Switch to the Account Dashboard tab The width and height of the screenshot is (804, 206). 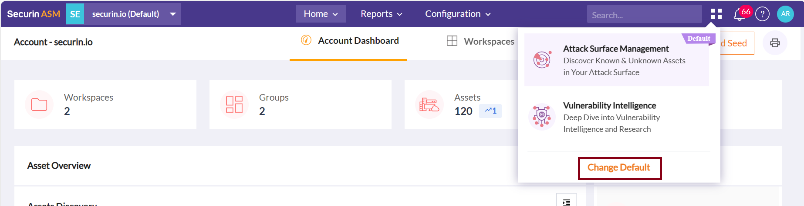[x=349, y=41]
